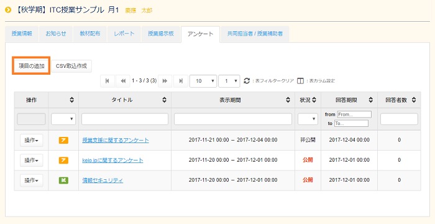This screenshot has width=435, height=224.
Task: Select the アンケート tab
Action: tap(200, 34)
